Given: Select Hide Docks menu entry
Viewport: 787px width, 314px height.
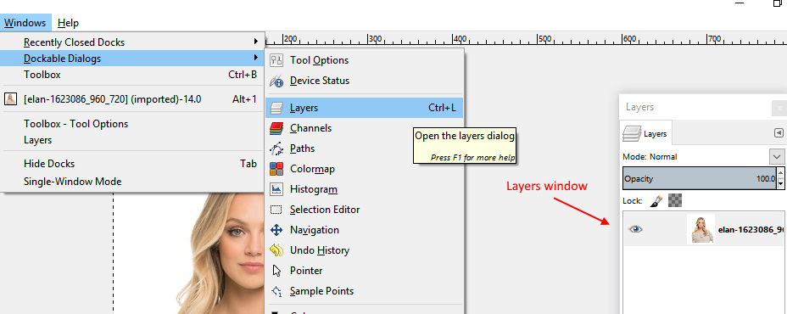Looking at the screenshot, I should click(x=132, y=164).
